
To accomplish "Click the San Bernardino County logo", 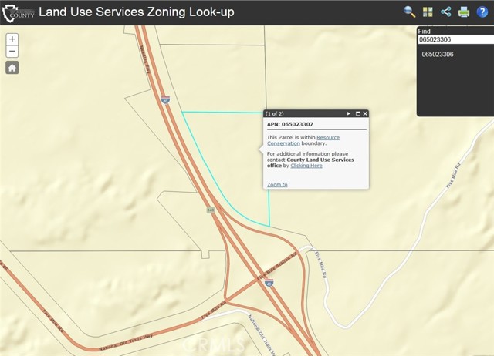I will tap(19, 12).
